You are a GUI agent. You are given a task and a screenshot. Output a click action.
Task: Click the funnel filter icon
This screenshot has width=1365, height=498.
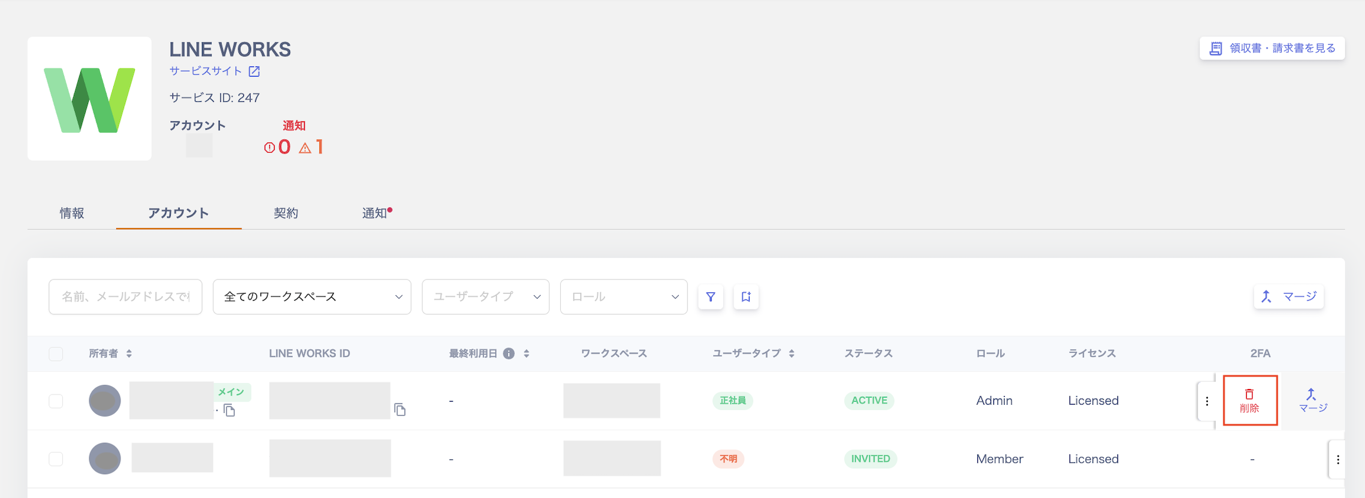(x=711, y=297)
